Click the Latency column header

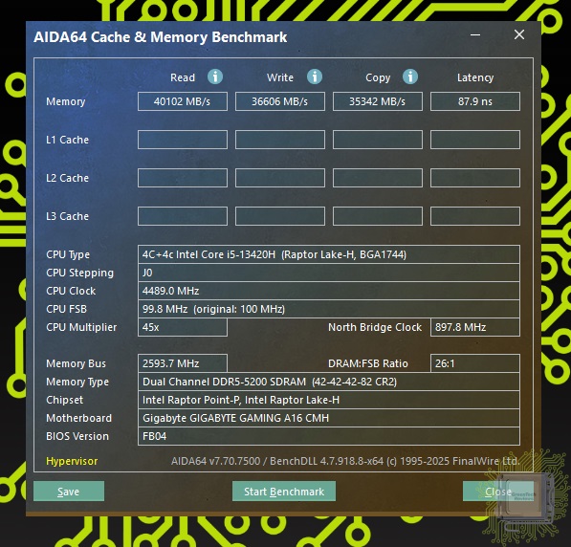(x=475, y=77)
